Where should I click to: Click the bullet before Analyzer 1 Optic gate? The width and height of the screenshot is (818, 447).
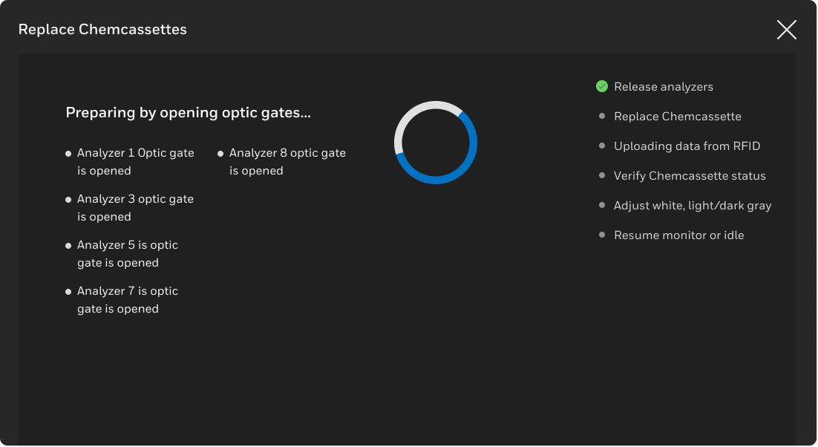[68, 154]
